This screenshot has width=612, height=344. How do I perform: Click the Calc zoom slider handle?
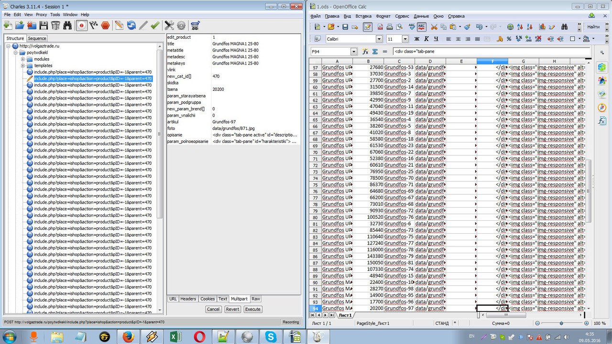tap(561, 323)
